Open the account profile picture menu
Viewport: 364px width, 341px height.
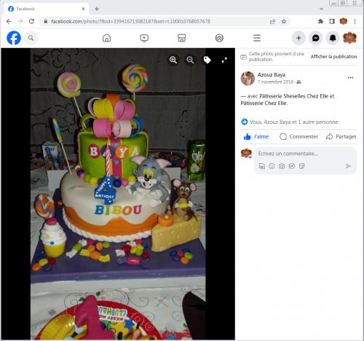(x=349, y=38)
